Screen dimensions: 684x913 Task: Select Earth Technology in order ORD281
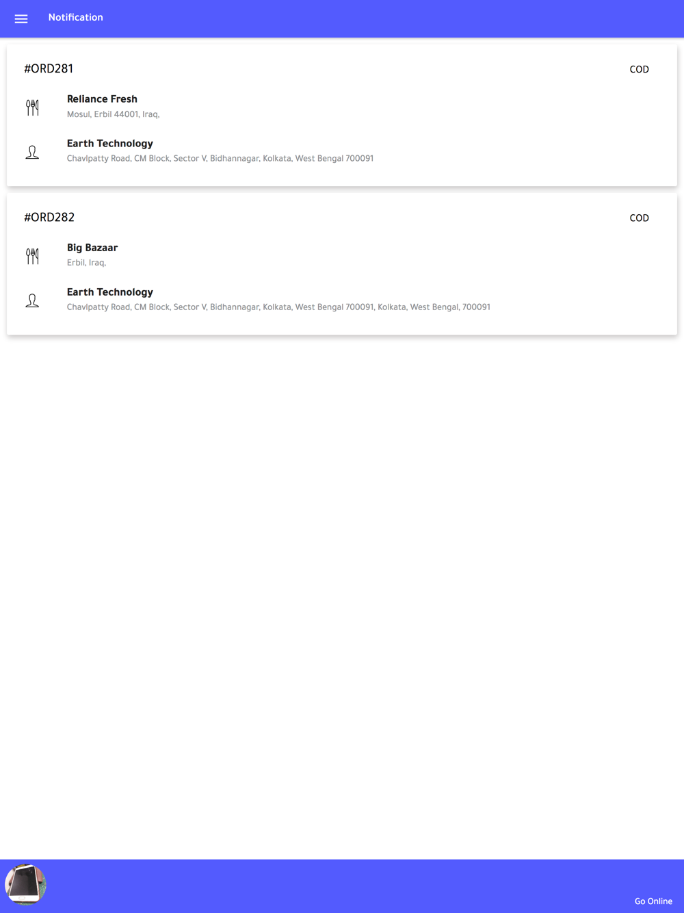pyautogui.click(x=110, y=143)
